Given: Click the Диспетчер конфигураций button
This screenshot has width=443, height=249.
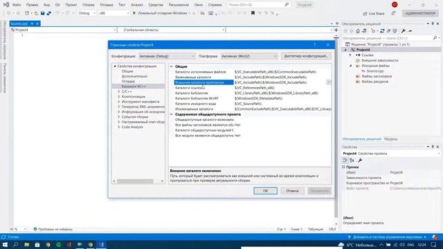Looking at the screenshot, I should click(306, 56).
